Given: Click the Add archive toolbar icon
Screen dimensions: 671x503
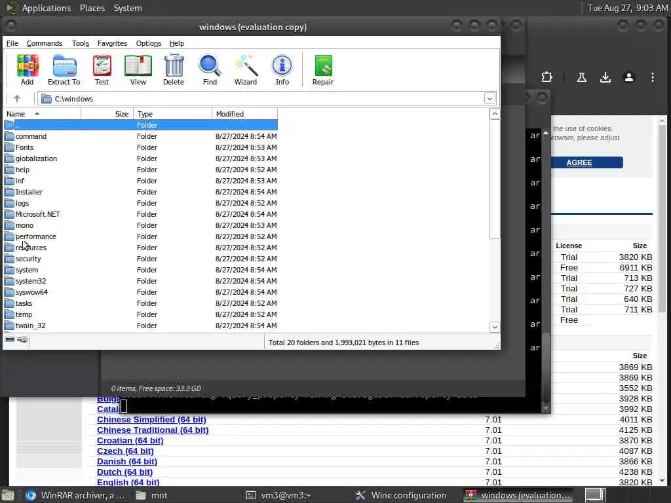Looking at the screenshot, I should 28,69.
